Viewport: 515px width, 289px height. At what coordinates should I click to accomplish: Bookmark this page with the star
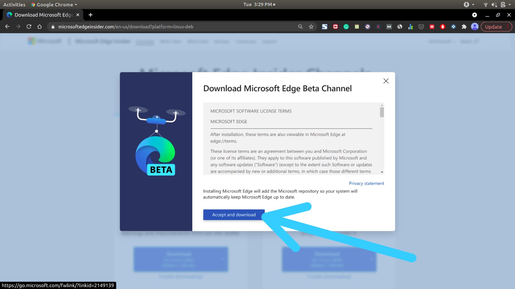point(311,27)
